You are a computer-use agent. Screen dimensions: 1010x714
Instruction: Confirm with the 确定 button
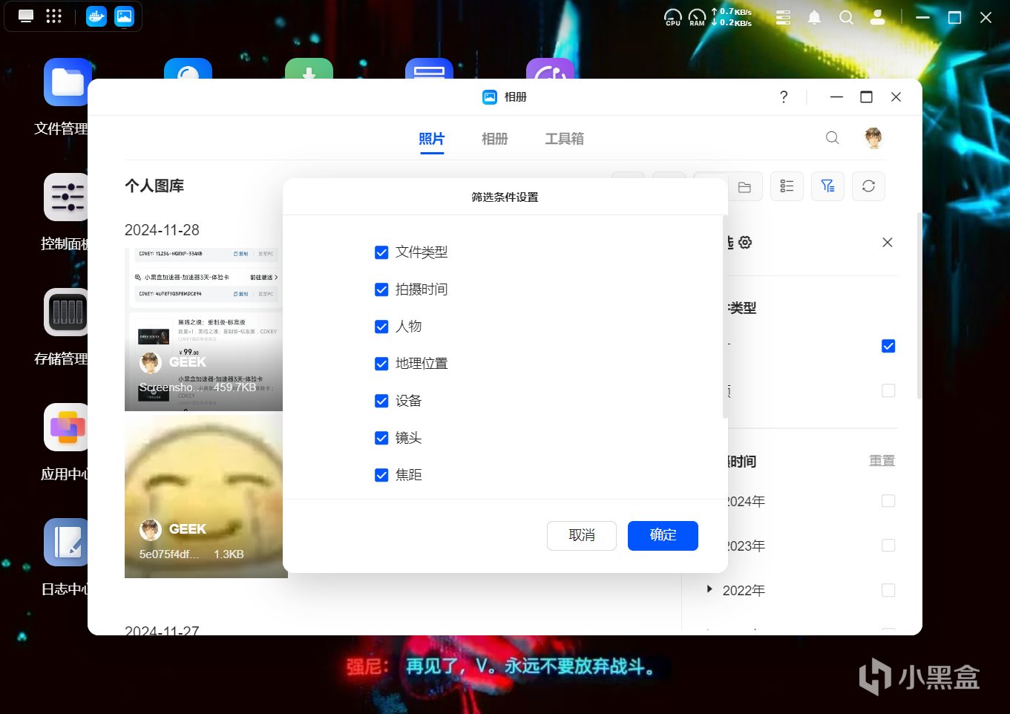663,535
